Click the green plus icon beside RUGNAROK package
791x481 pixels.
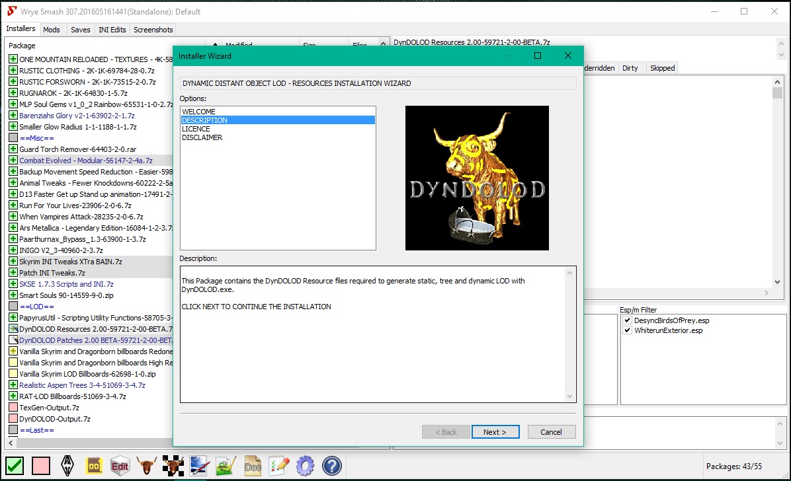[13, 92]
